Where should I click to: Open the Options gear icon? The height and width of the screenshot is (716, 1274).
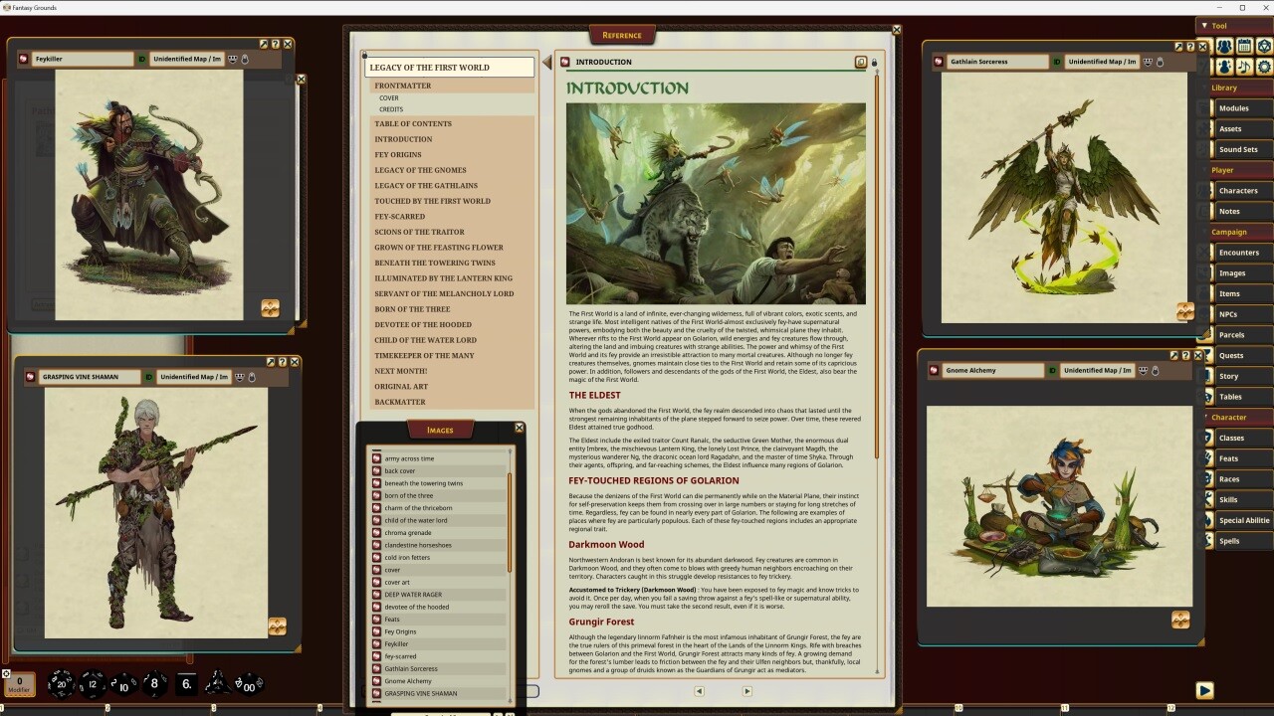pyautogui.click(x=1265, y=67)
